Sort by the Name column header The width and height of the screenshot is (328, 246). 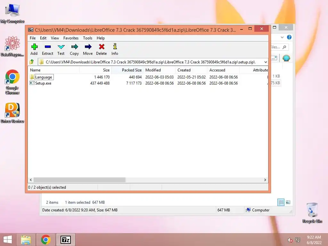coord(53,70)
